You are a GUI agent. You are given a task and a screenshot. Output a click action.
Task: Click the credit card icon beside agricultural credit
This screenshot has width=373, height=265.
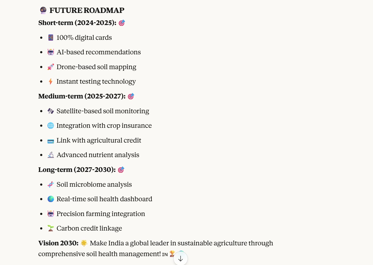[x=51, y=141]
